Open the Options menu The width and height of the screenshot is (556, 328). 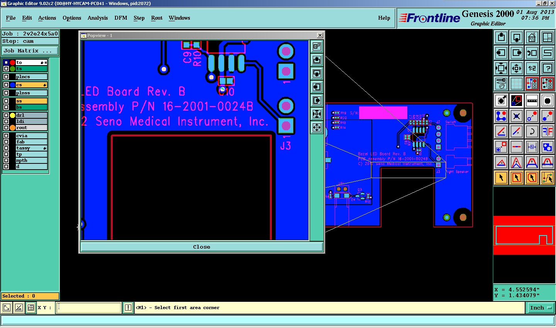tap(72, 18)
